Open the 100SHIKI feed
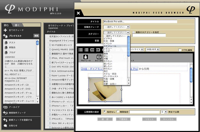Viewport: 200px width, 132px height. pos(10,57)
